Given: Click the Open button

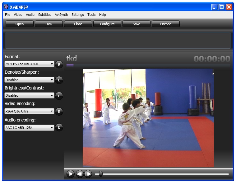Looking at the screenshot, I should coord(20,24).
